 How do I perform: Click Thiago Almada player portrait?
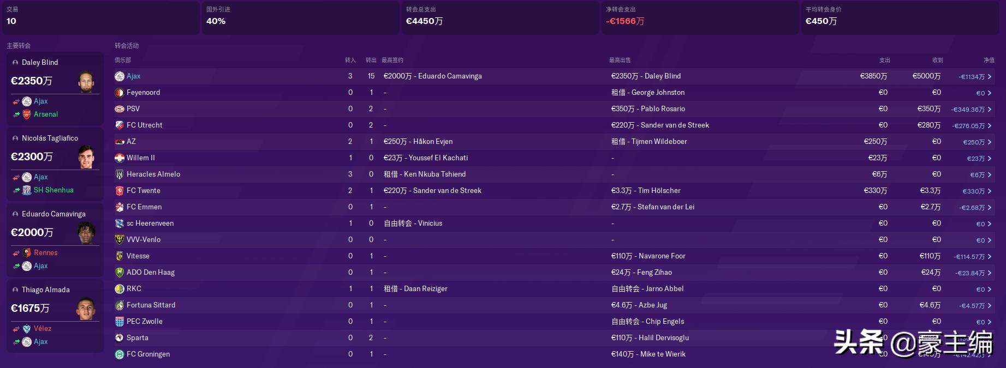pos(86,309)
